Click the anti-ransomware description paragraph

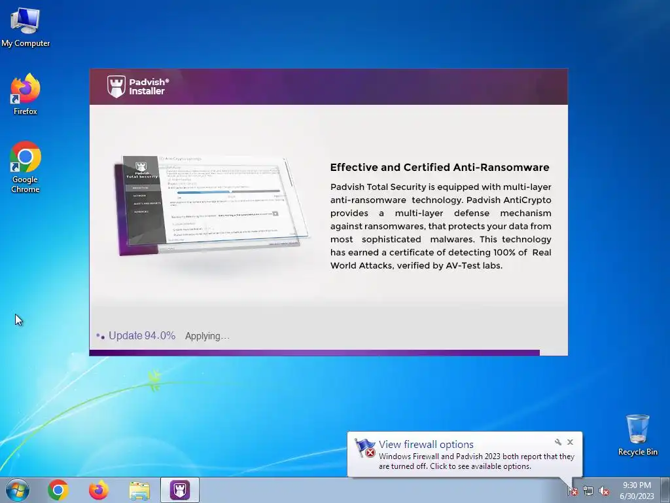pos(440,226)
